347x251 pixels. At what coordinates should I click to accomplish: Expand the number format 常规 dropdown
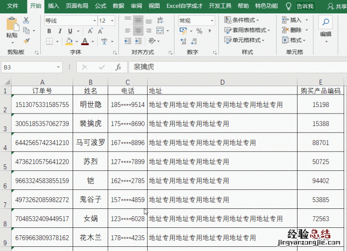click(x=212, y=21)
